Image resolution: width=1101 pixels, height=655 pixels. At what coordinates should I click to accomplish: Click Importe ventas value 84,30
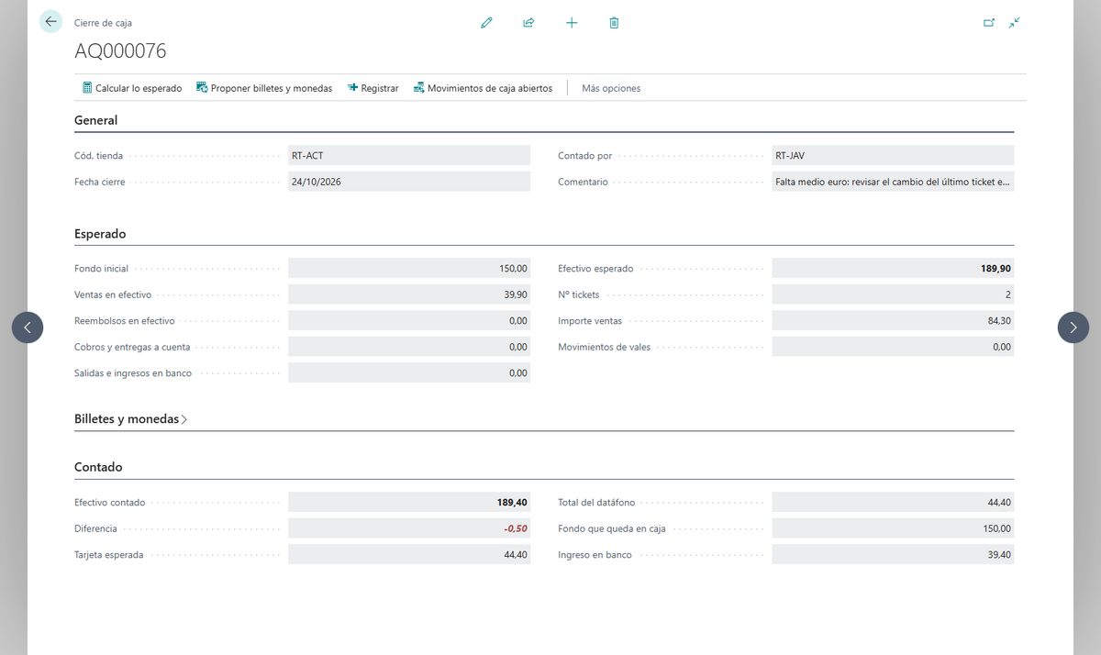(x=893, y=321)
